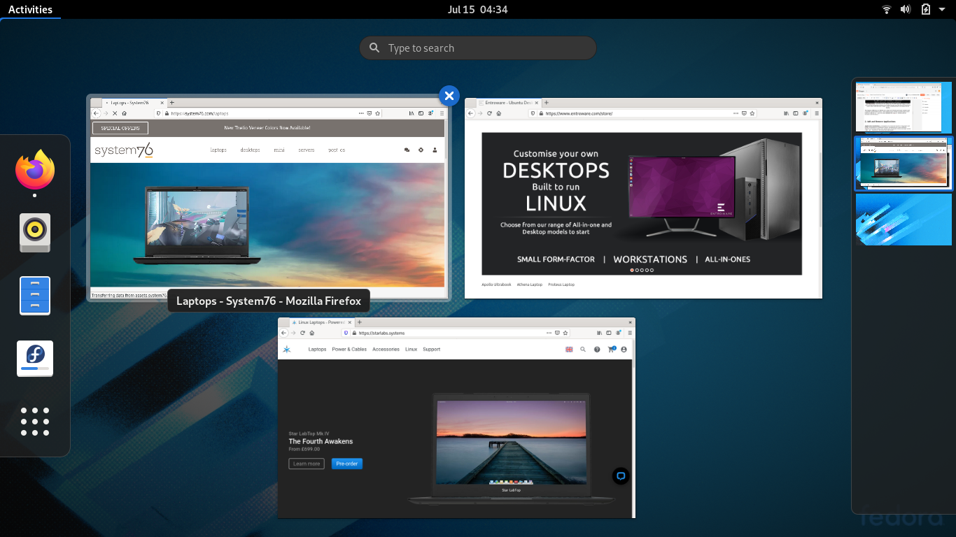This screenshot has width=956, height=537.
Task: Open the library icon in the Entroware window
Action: (787, 113)
